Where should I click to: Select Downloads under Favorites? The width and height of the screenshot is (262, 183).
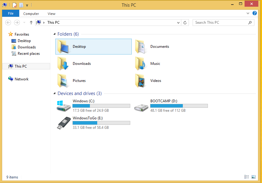(x=27, y=47)
